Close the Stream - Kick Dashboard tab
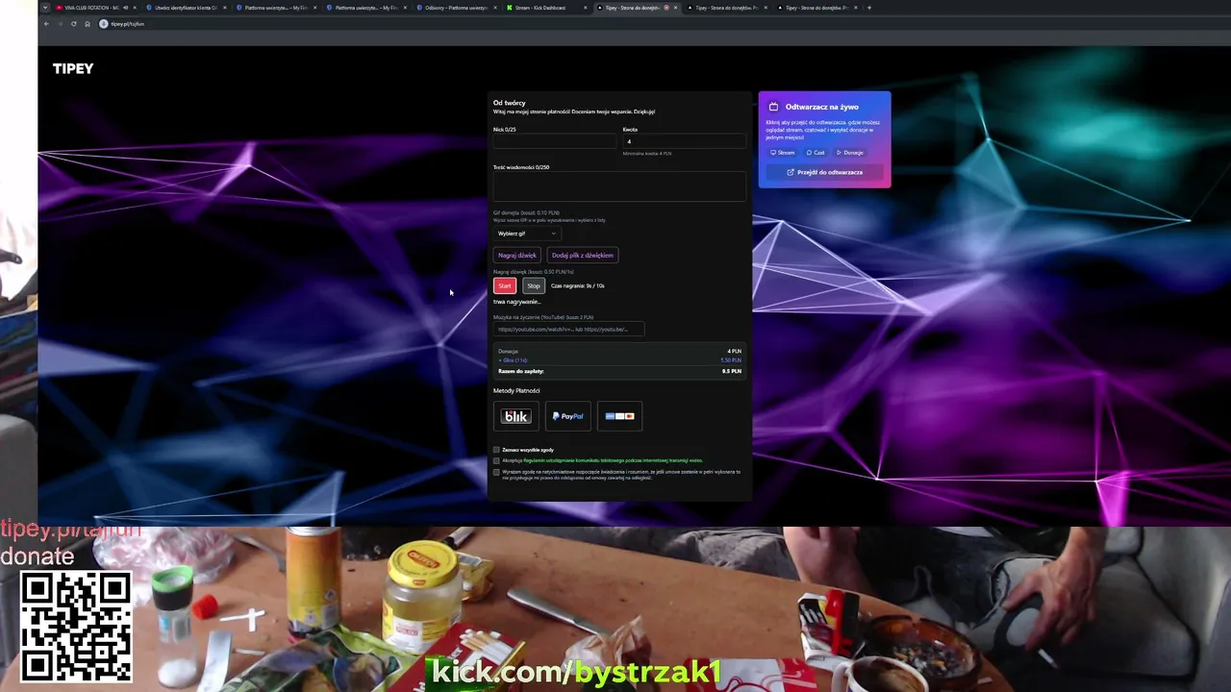 click(587, 8)
